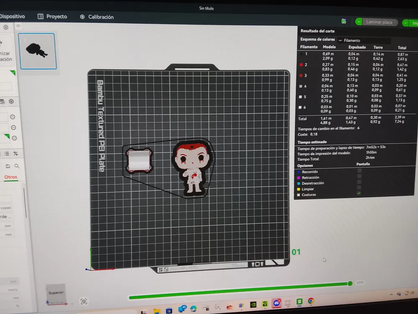418x314 pixels.
Task: Click the Coste value 0,18
Action: point(314,134)
